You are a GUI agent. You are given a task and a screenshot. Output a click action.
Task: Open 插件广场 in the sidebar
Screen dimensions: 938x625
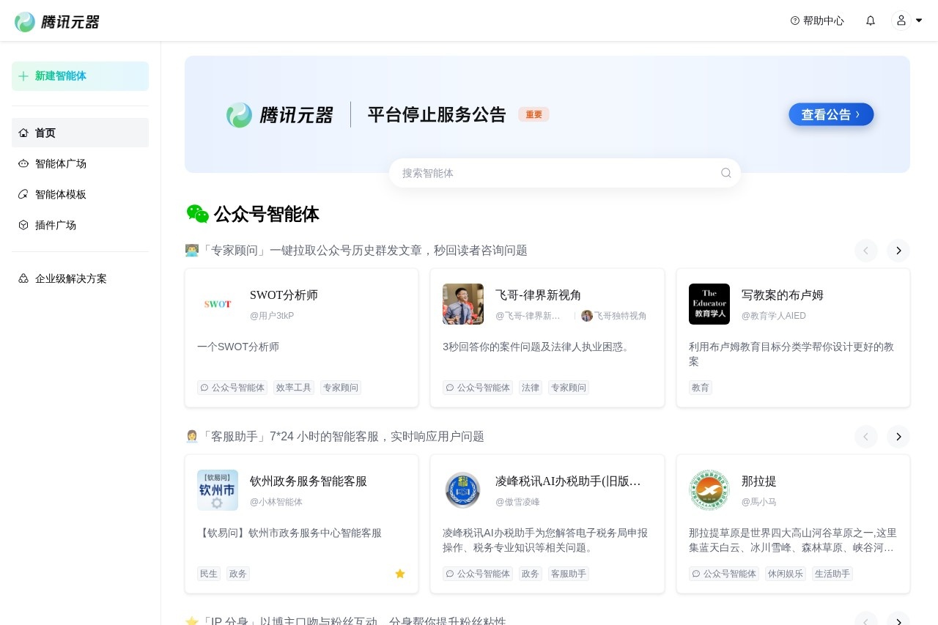80,225
